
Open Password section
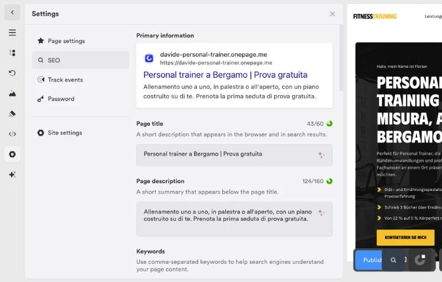(81, 99)
